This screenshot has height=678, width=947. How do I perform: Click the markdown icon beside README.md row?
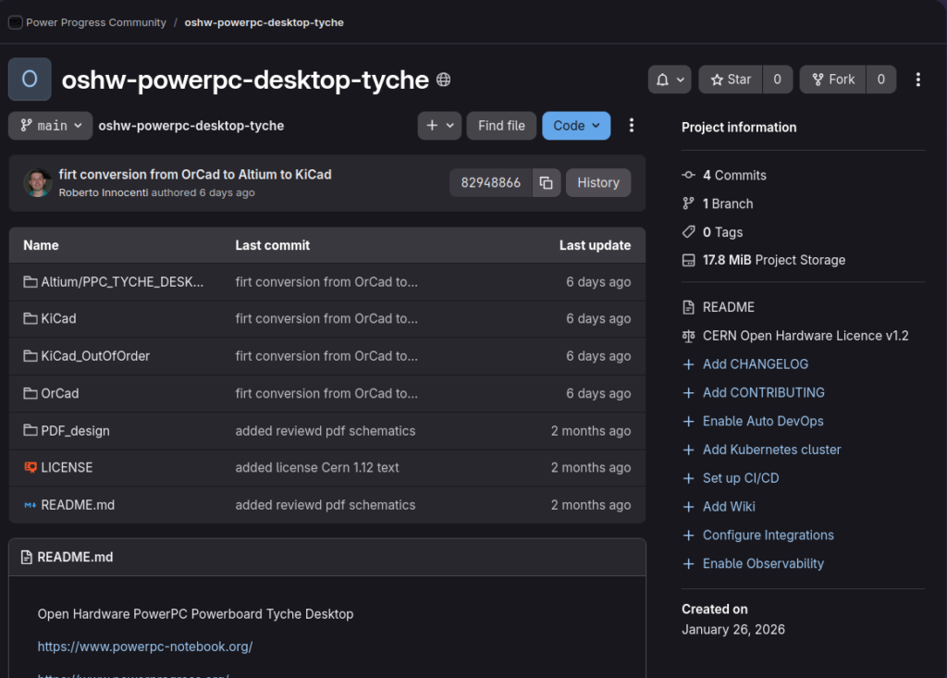pyautogui.click(x=31, y=505)
